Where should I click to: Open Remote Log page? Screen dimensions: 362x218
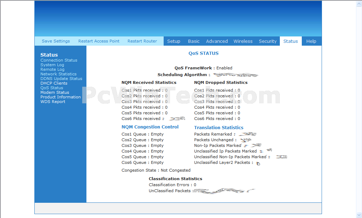(52, 69)
